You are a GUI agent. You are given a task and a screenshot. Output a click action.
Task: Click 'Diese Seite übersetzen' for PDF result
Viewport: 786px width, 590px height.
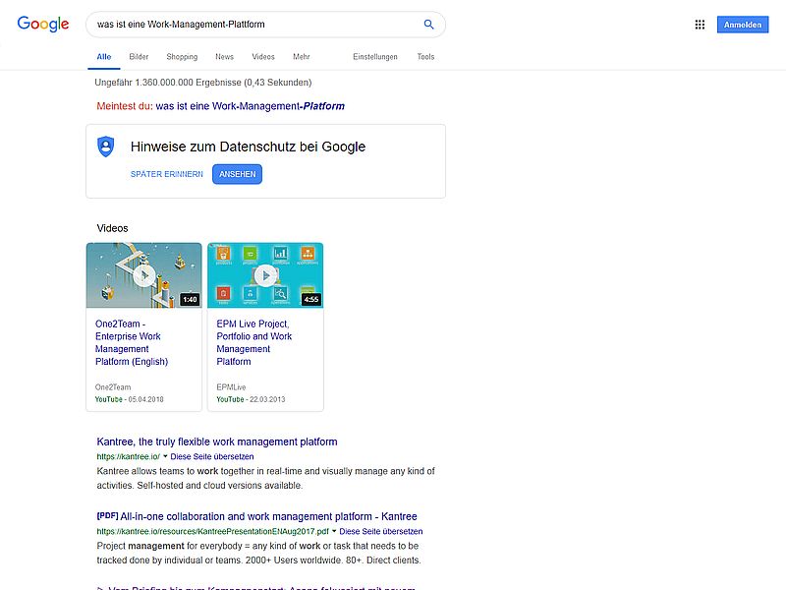click(381, 531)
